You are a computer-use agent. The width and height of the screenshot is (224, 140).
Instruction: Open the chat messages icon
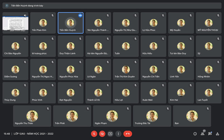coord(210,134)
